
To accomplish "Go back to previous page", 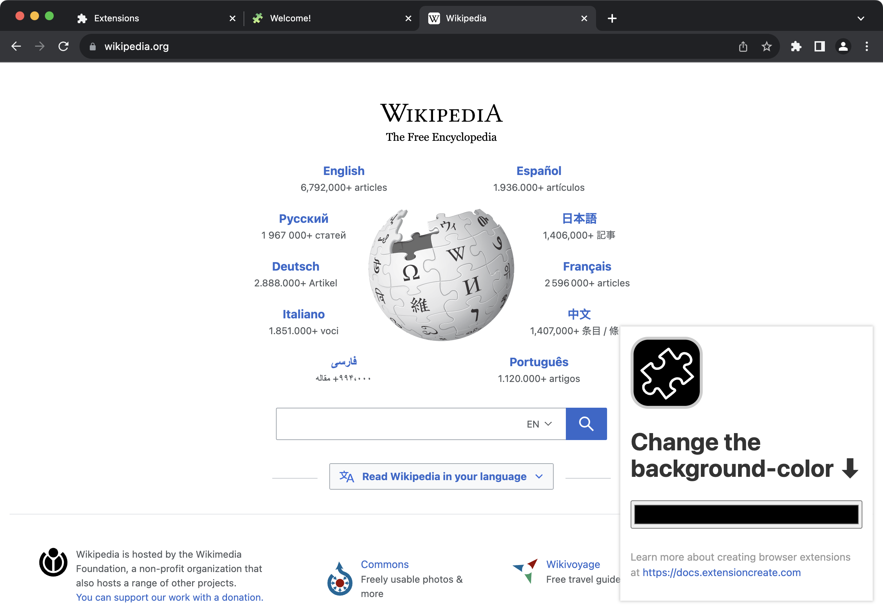I will pos(16,46).
